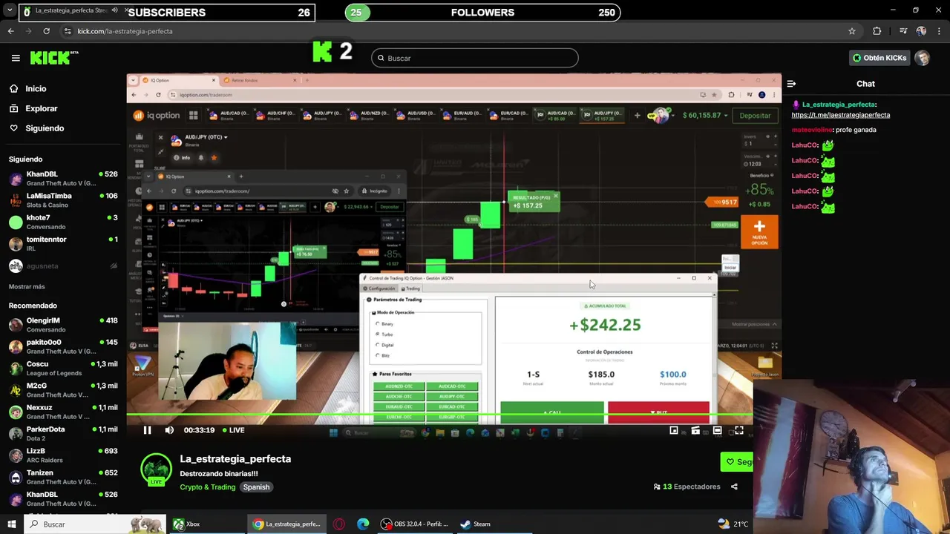Open the Kick user profile avatar
950x534 pixels.
click(x=923, y=58)
